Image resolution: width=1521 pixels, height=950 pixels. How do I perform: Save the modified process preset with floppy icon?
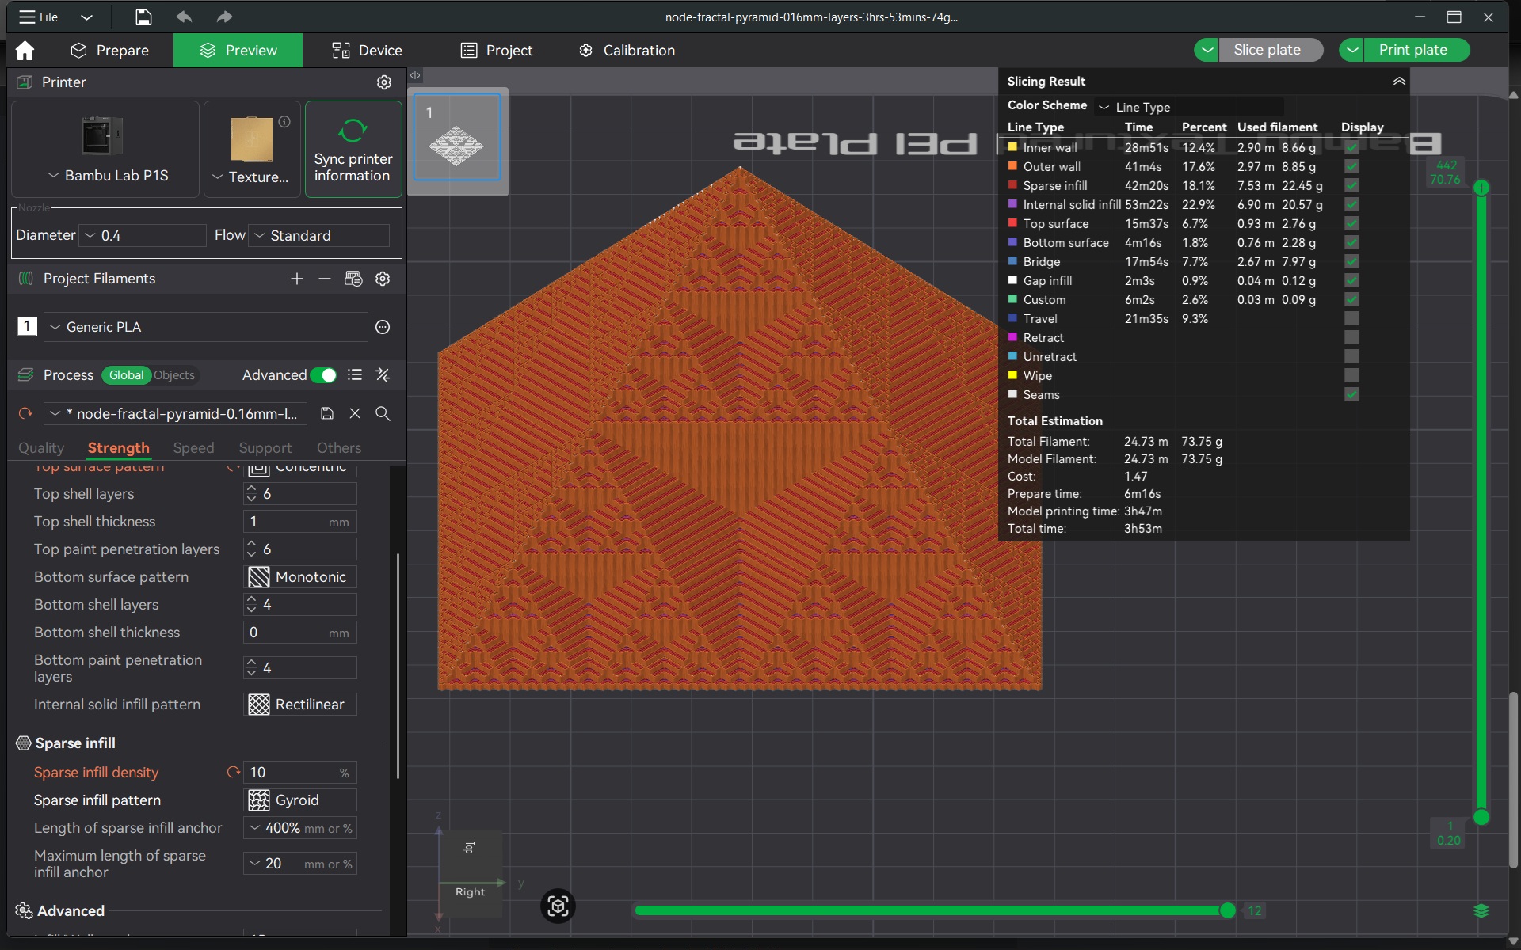coord(326,413)
